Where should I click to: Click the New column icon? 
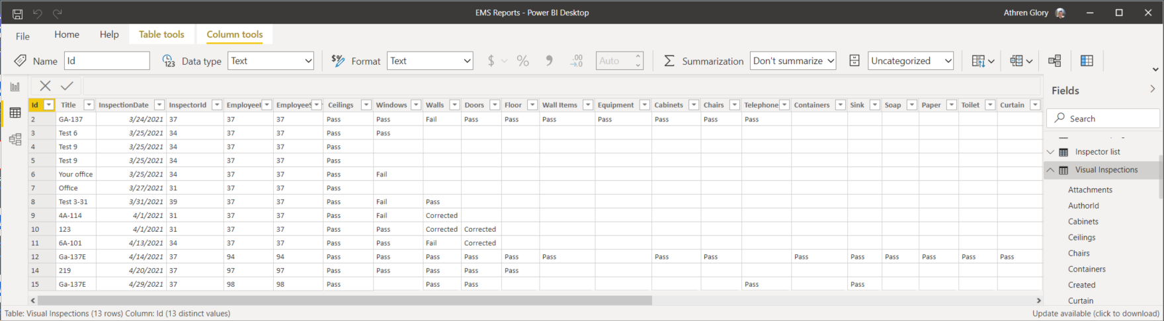coord(1087,61)
